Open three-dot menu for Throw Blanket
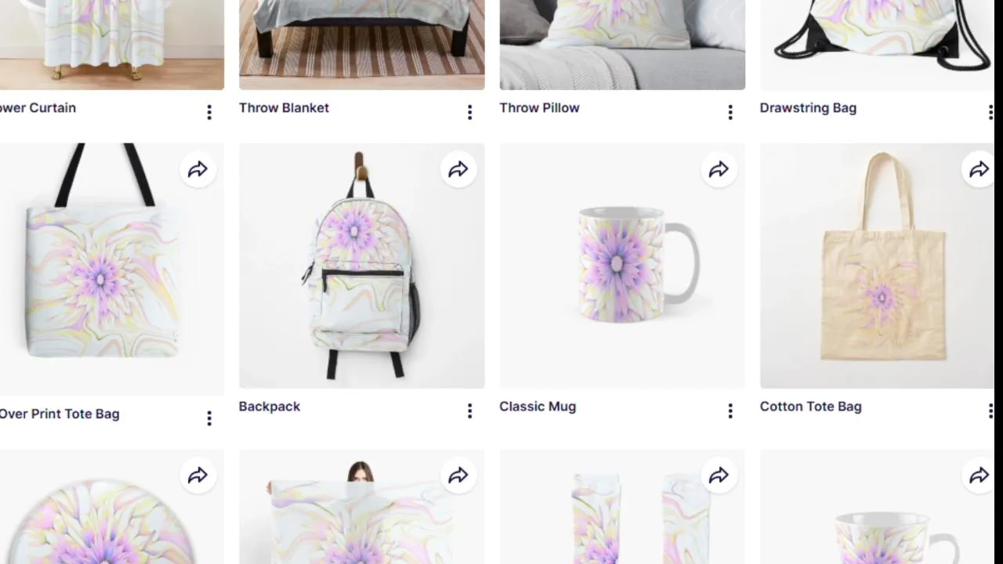Screen dimensions: 1003x564 point(469,113)
